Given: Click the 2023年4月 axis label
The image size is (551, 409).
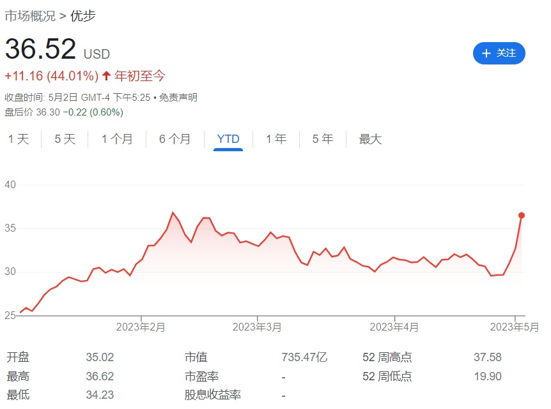Looking at the screenshot, I should click(394, 327).
